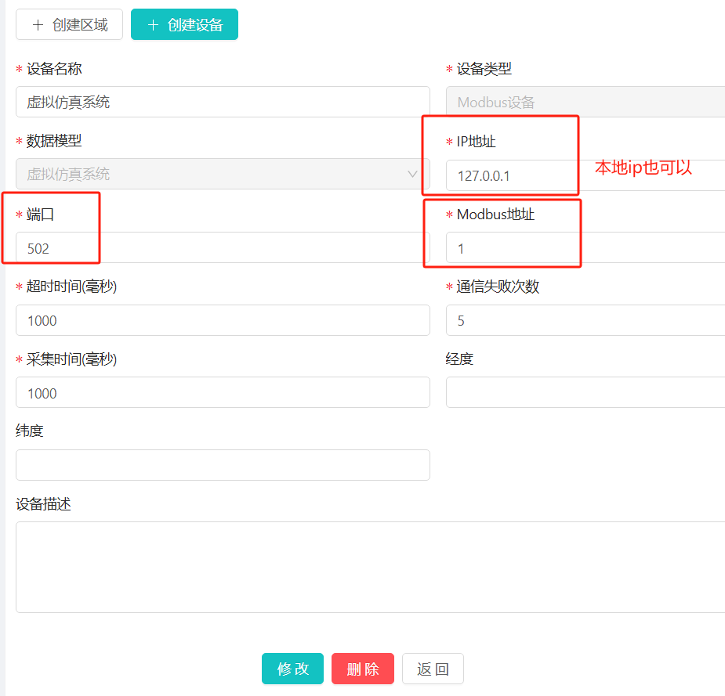Click the plus icon in 创建设备 button

point(153,25)
